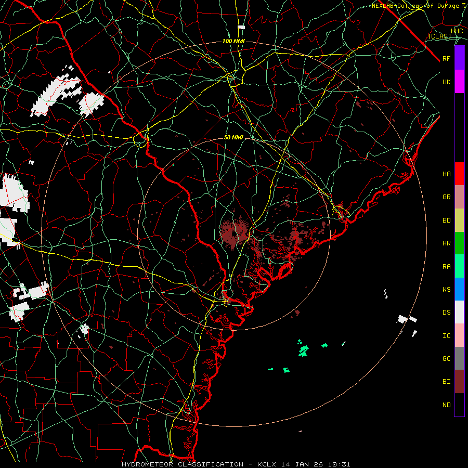
Task: Click the "NEXLAB-College of DuPage" header text
Action: (415, 6)
